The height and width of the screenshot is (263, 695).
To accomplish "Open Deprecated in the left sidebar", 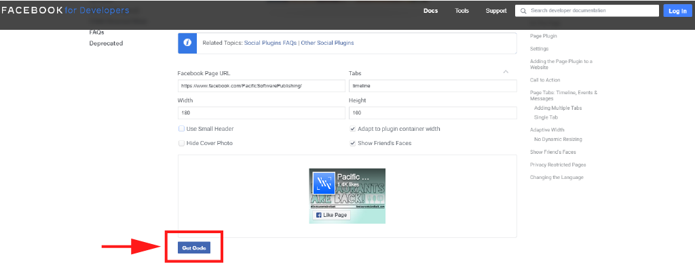I will (106, 43).
